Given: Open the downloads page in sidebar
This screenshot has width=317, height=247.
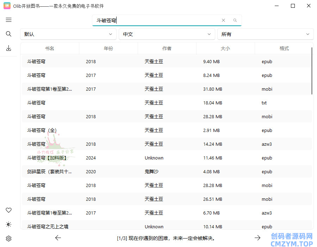Looking at the screenshot, I should point(8,48).
